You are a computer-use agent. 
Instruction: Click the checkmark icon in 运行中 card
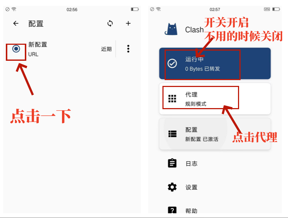172,63
